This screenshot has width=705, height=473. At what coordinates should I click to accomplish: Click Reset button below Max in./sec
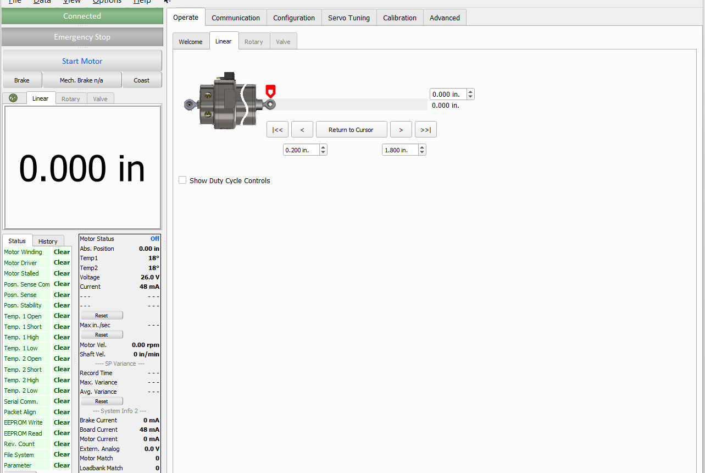pyautogui.click(x=102, y=334)
